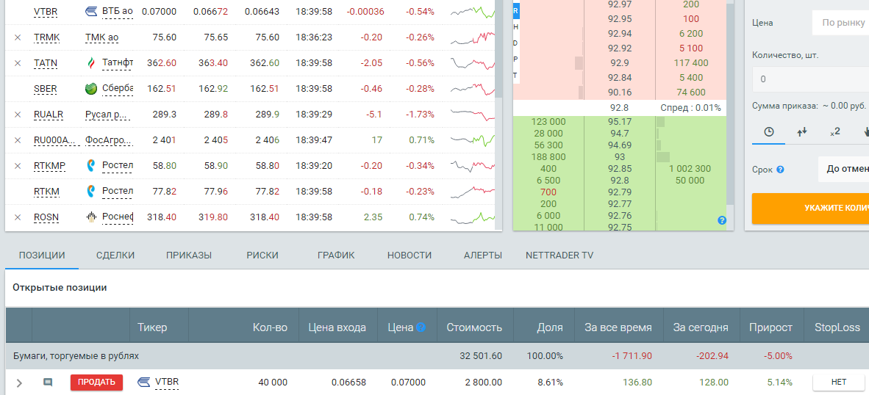Viewport: 869px width, 395px height.
Task: Select the x2 order-type icon
Action: coord(835,131)
